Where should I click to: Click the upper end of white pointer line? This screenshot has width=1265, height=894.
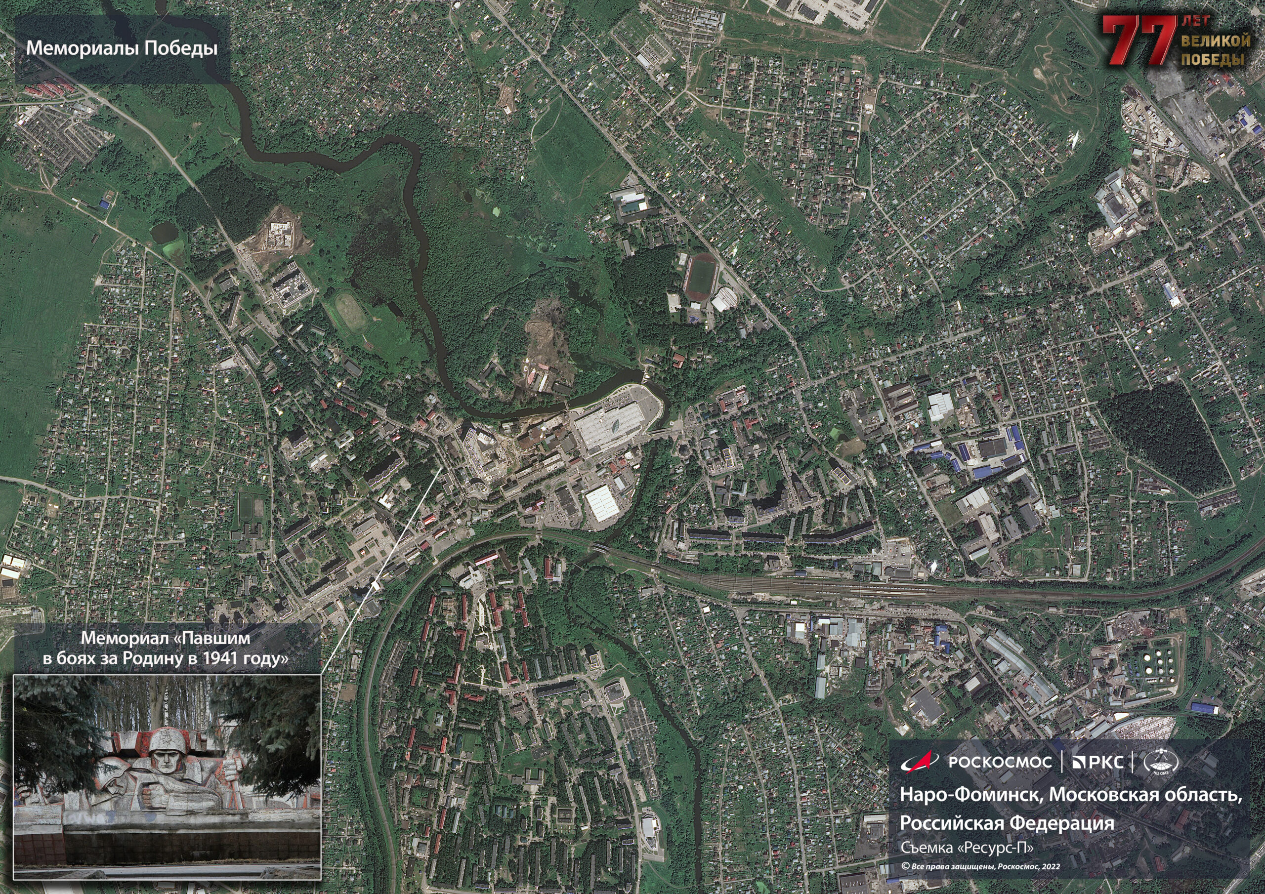coord(440,469)
